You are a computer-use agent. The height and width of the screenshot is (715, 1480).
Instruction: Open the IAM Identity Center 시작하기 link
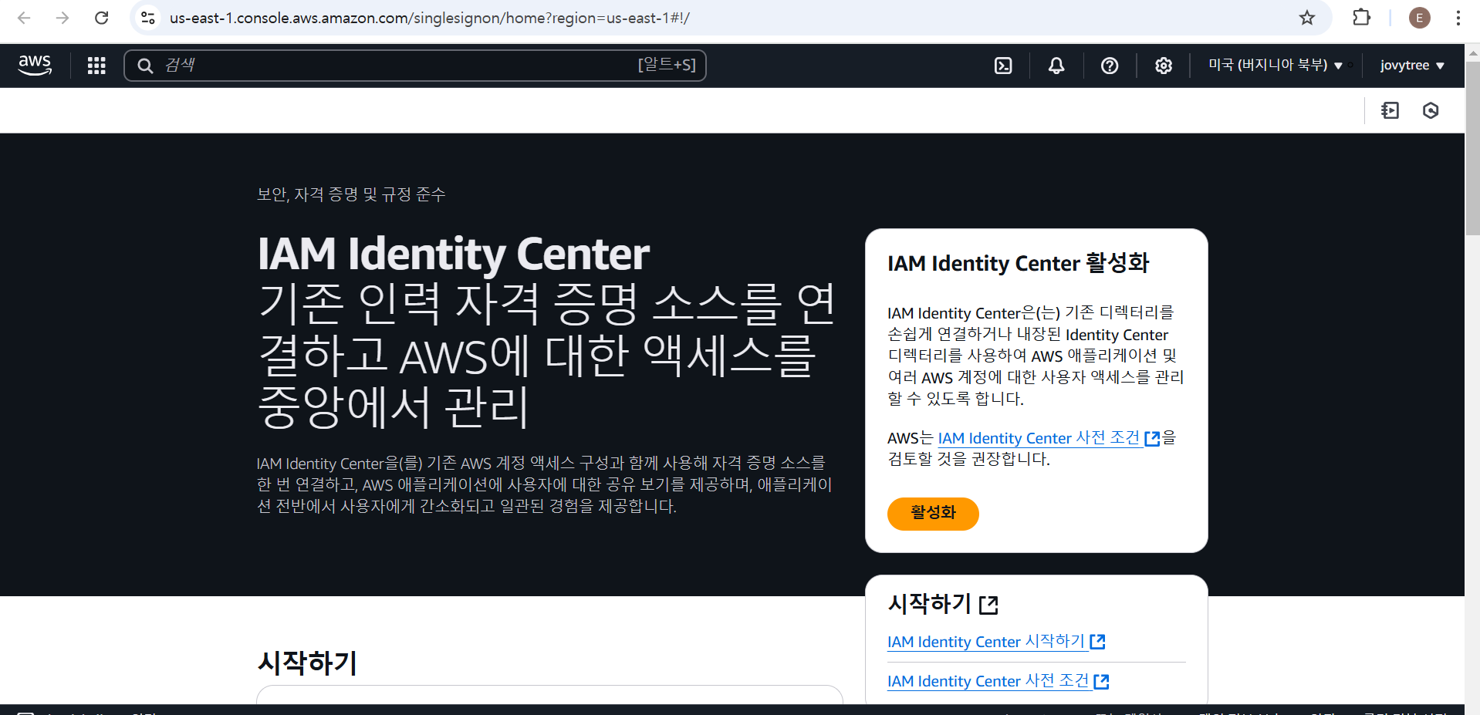[x=996, y=642]
